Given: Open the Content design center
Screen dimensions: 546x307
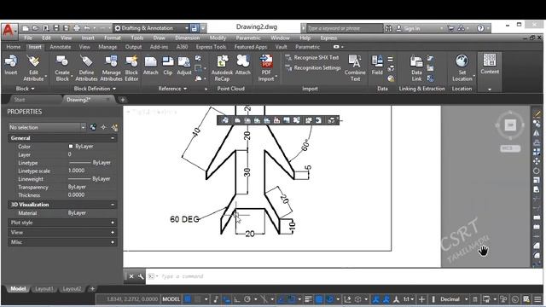Looking at the screenshot, I should pos(490,64).
